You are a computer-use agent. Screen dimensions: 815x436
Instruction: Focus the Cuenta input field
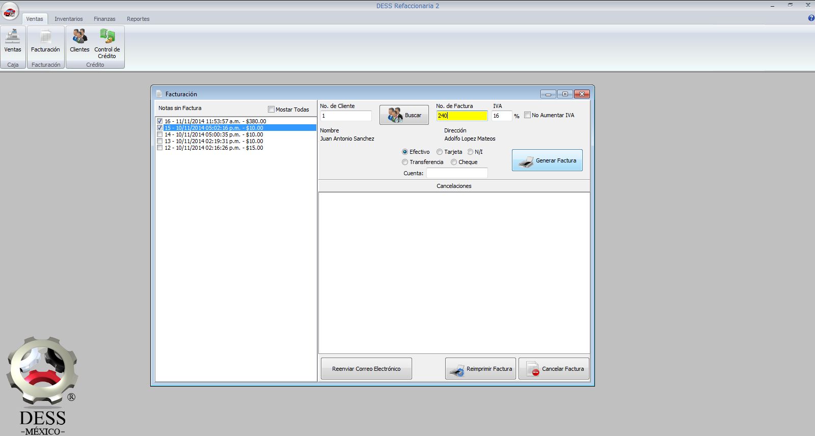point(457,173)
